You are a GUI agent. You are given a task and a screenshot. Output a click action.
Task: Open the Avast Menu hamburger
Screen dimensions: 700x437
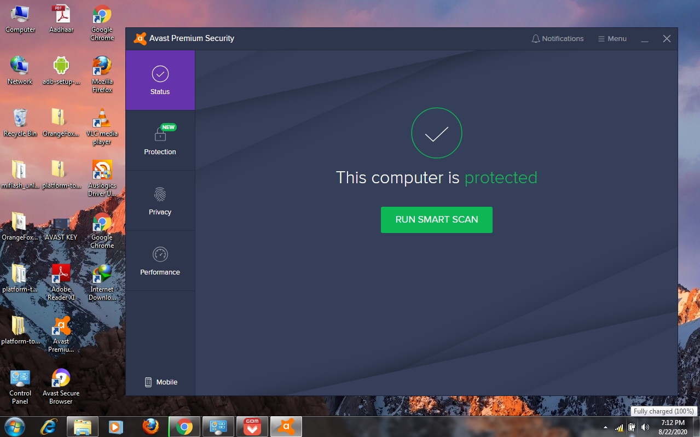pyautogui.click(x=612, y=39)
